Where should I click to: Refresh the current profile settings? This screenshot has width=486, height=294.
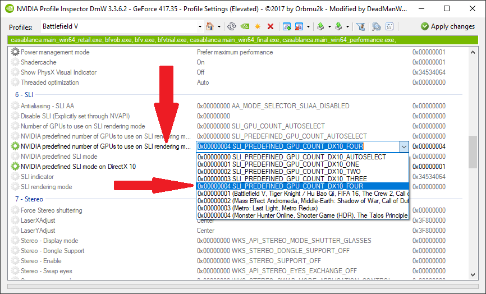point(232,26)
